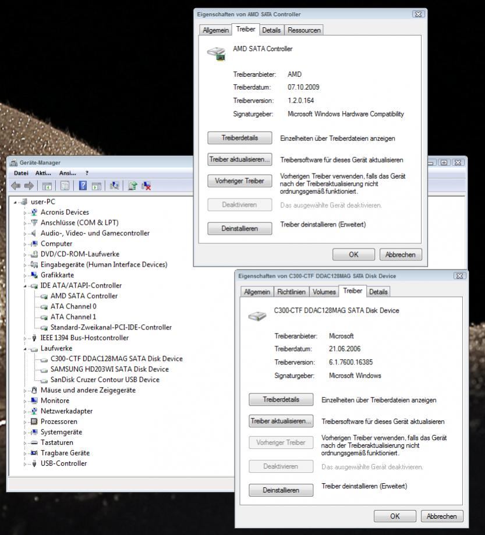The width and height of the screenshot is (485, 535).
Task: Click the DVD/CD-ROM-Laufwerke drive icon
Action: [34, 254]
